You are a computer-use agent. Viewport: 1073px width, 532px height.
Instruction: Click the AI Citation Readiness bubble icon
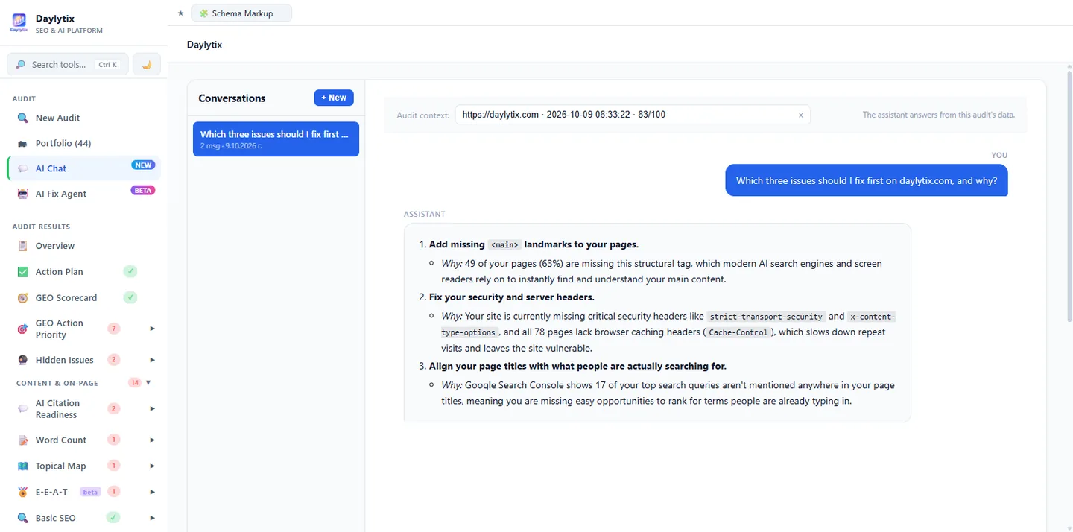pos(22,408)
